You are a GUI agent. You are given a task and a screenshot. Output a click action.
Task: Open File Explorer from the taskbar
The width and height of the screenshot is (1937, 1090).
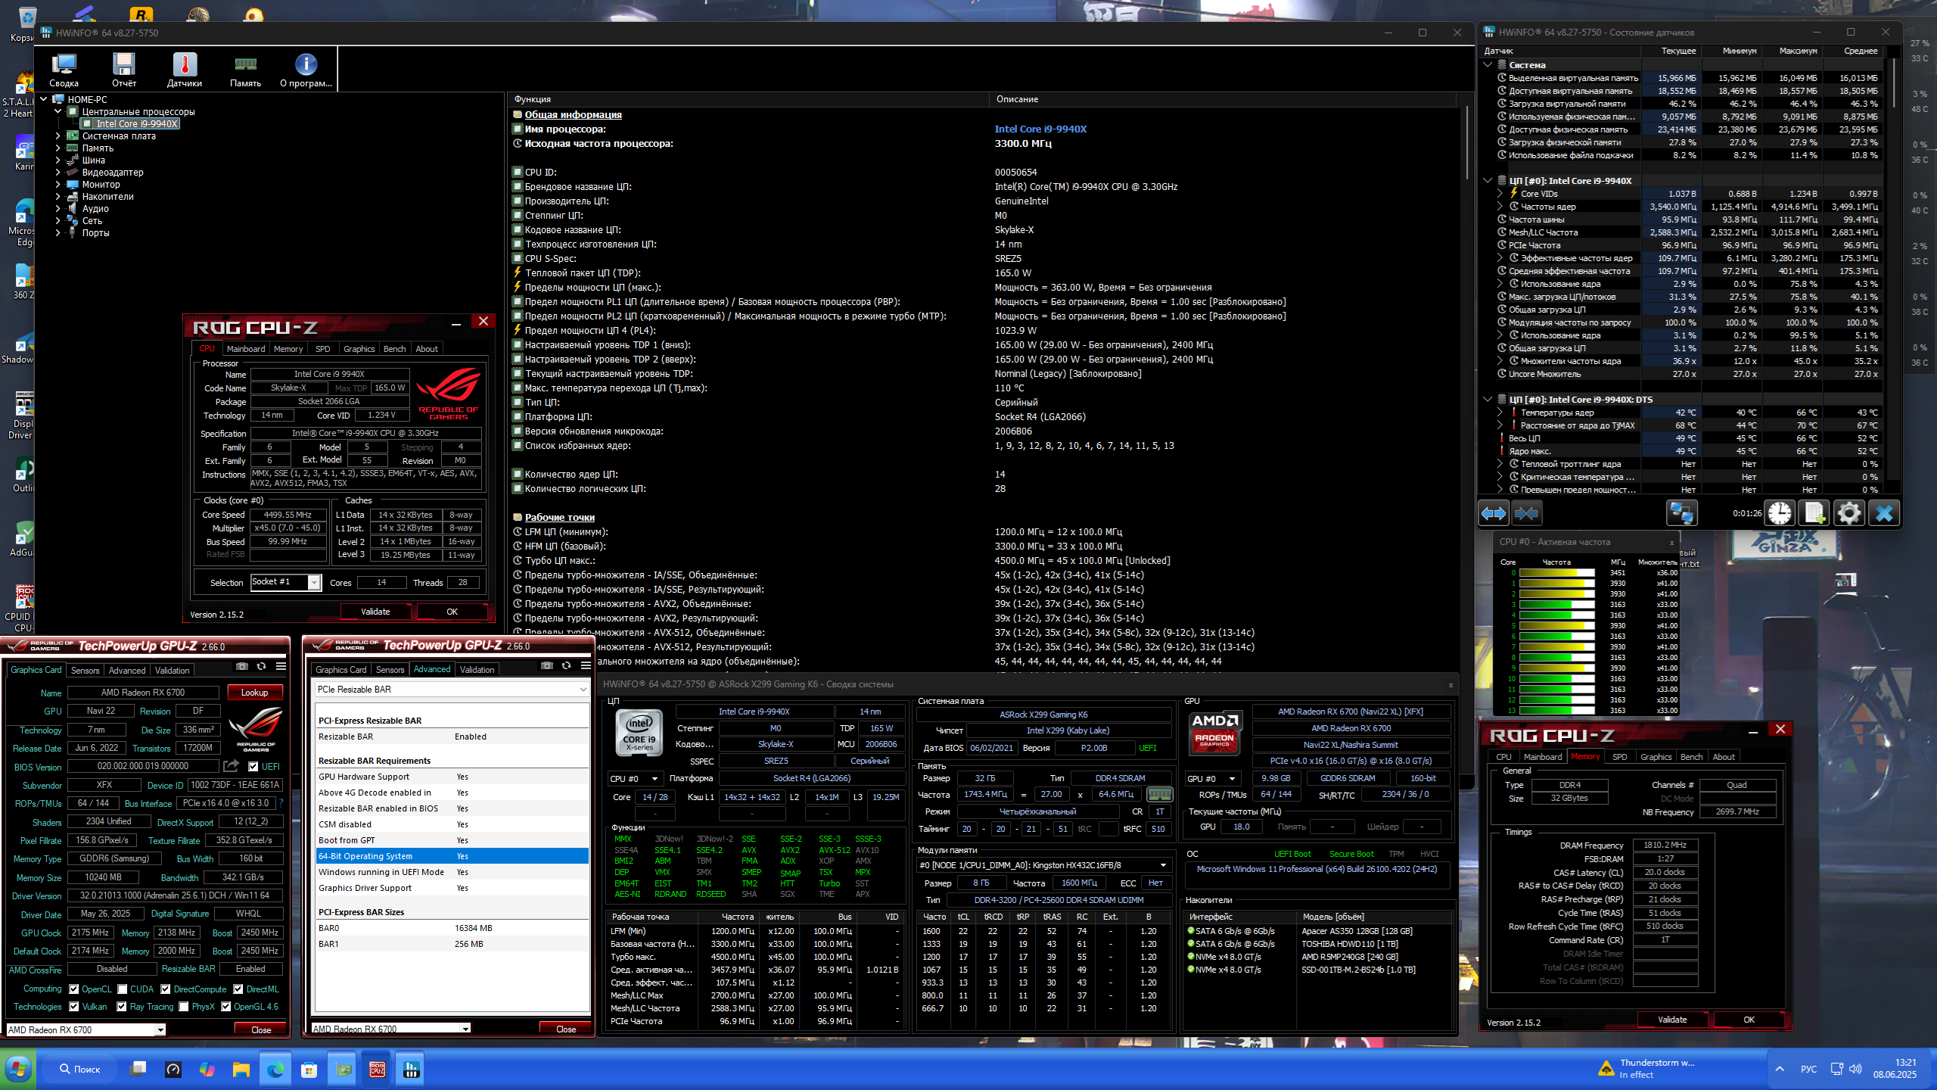click(241, 1070)
